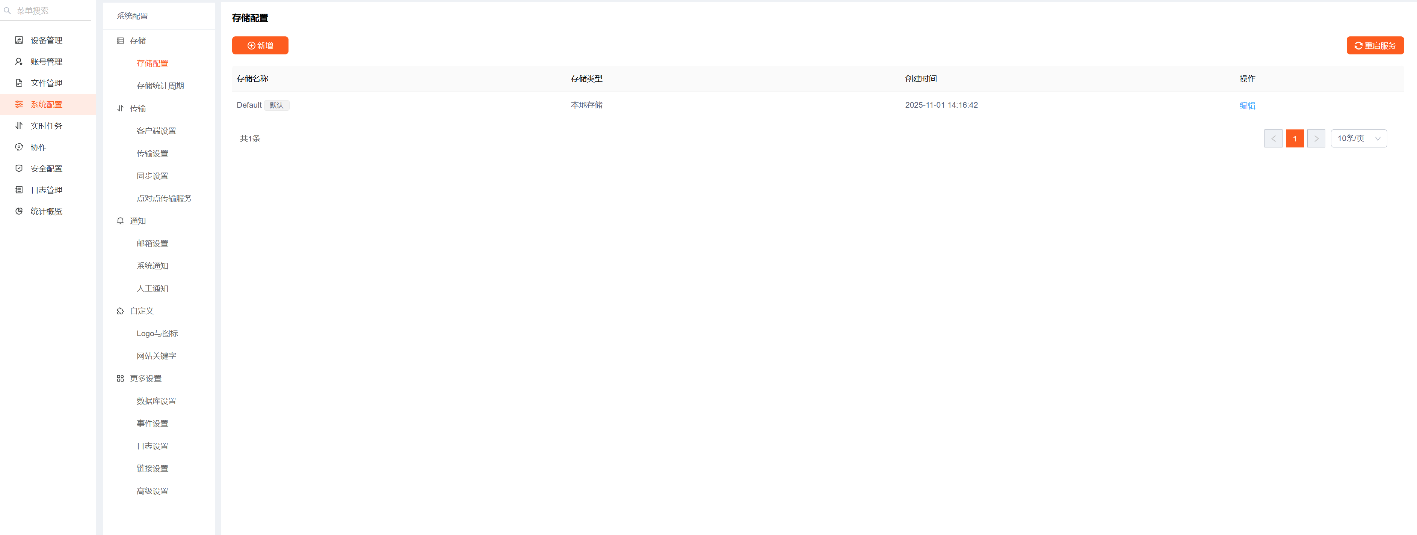
Task: Click the 新增 add storage button
Action: (260, 46)
